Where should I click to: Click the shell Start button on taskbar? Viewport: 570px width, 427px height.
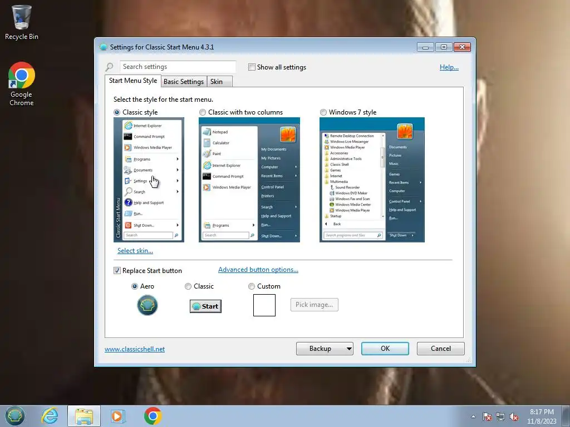click(15, 416)
